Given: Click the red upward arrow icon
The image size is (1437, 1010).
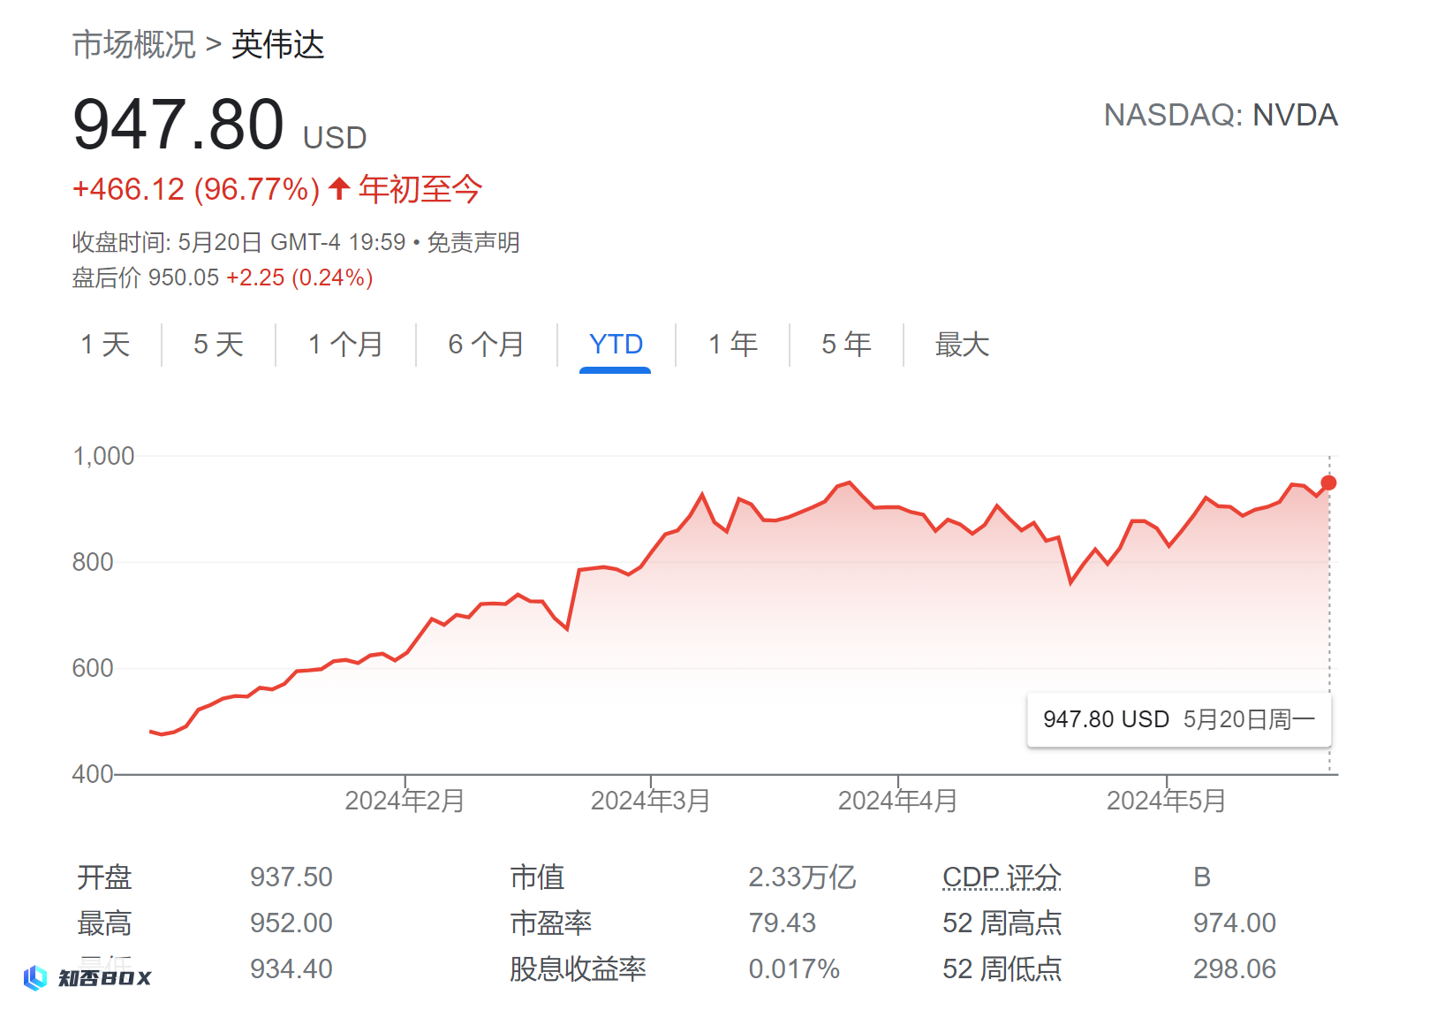Looking at the screenshot, I should [339, 188].
